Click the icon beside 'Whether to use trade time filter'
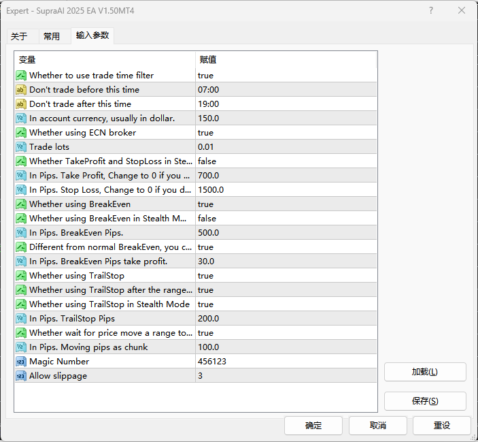Screen dimensions: 478x442 [21, 76]
